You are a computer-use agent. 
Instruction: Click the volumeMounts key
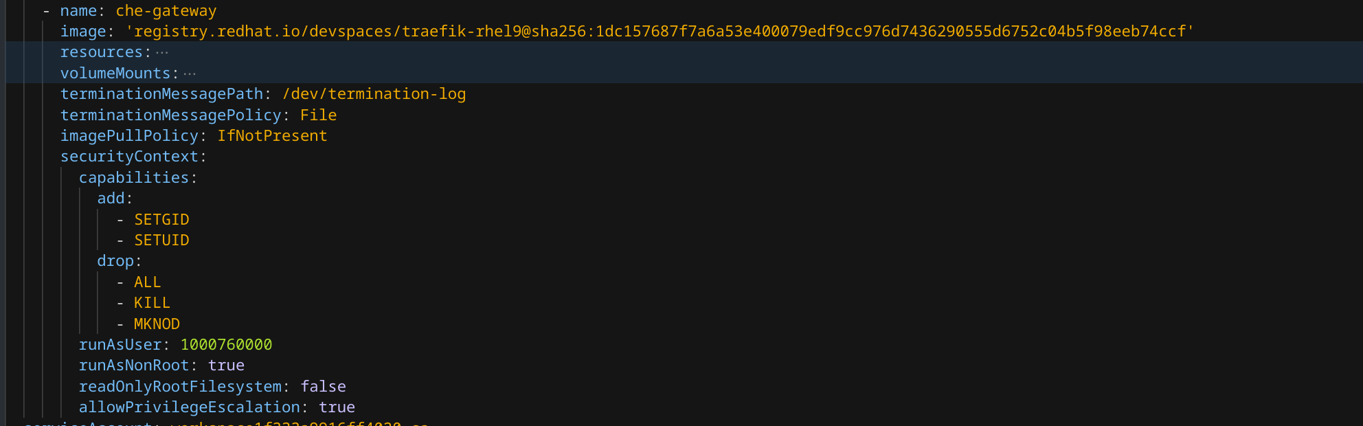coord(115,74)
